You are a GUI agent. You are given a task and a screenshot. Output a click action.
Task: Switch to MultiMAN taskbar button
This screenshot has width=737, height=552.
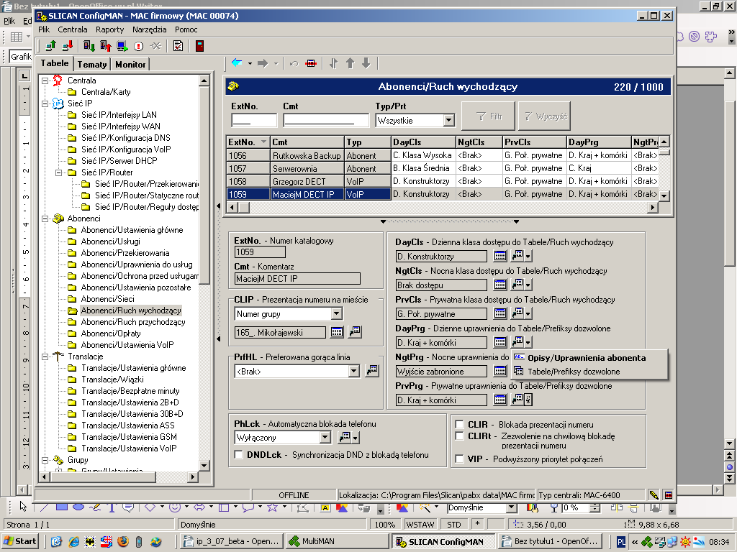tap(338, 541)
